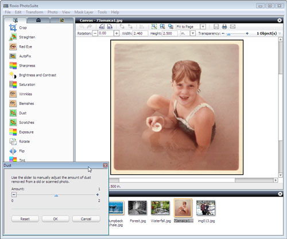Increase the Rotation value with plus
Image resolution: width=287 pixels, height=239 pixels.
pos(117,33)
